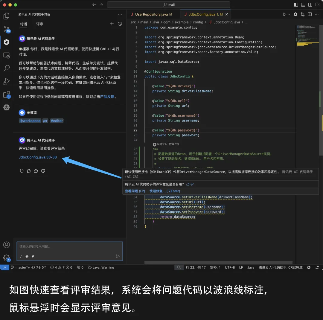Change UTF-8 file encoding
The image size is (323, 320).
[230, 267]
